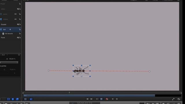185x104 pixels.
Task: Click the third blue icon below the layers list
Action: [17, 99]
